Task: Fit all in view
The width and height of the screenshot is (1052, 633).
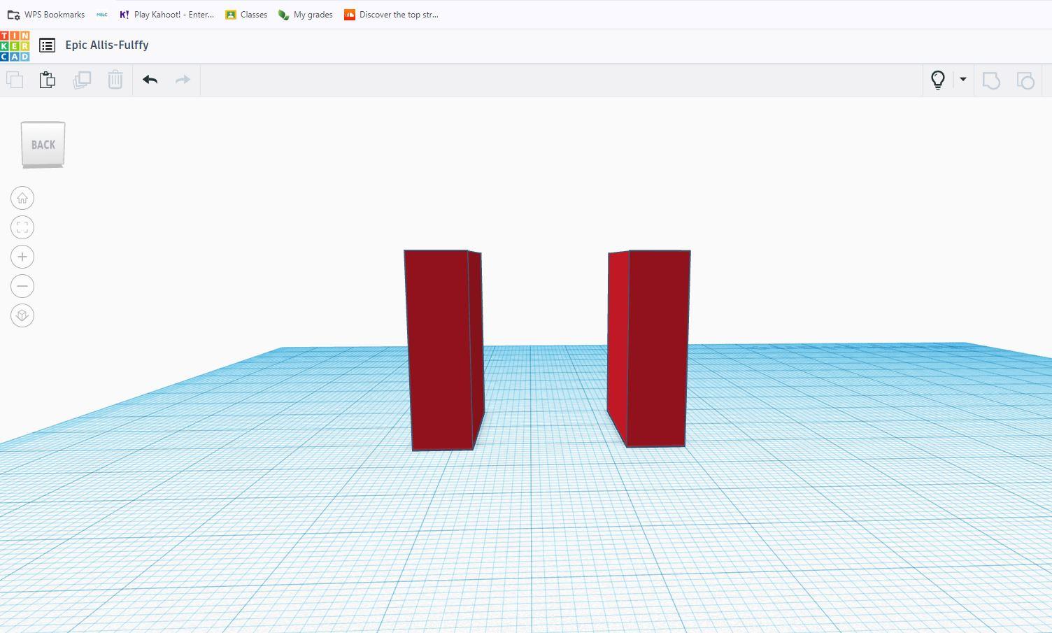Action: 22,227
